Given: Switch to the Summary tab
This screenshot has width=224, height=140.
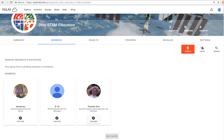Looking at the screenshot, I should click(x=19, y=40).
